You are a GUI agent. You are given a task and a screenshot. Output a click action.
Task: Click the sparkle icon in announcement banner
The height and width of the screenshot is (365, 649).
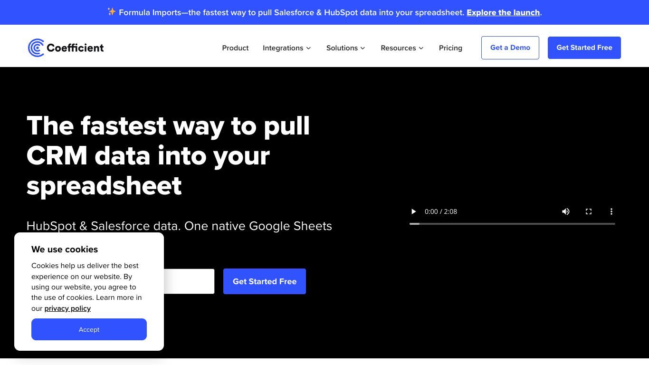(112, 12)
